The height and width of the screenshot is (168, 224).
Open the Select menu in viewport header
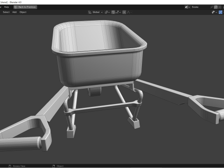(x=6, y=12)
